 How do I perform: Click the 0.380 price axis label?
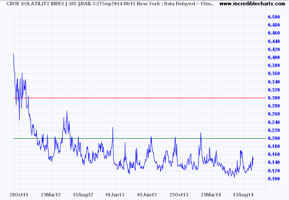point(274,66)
